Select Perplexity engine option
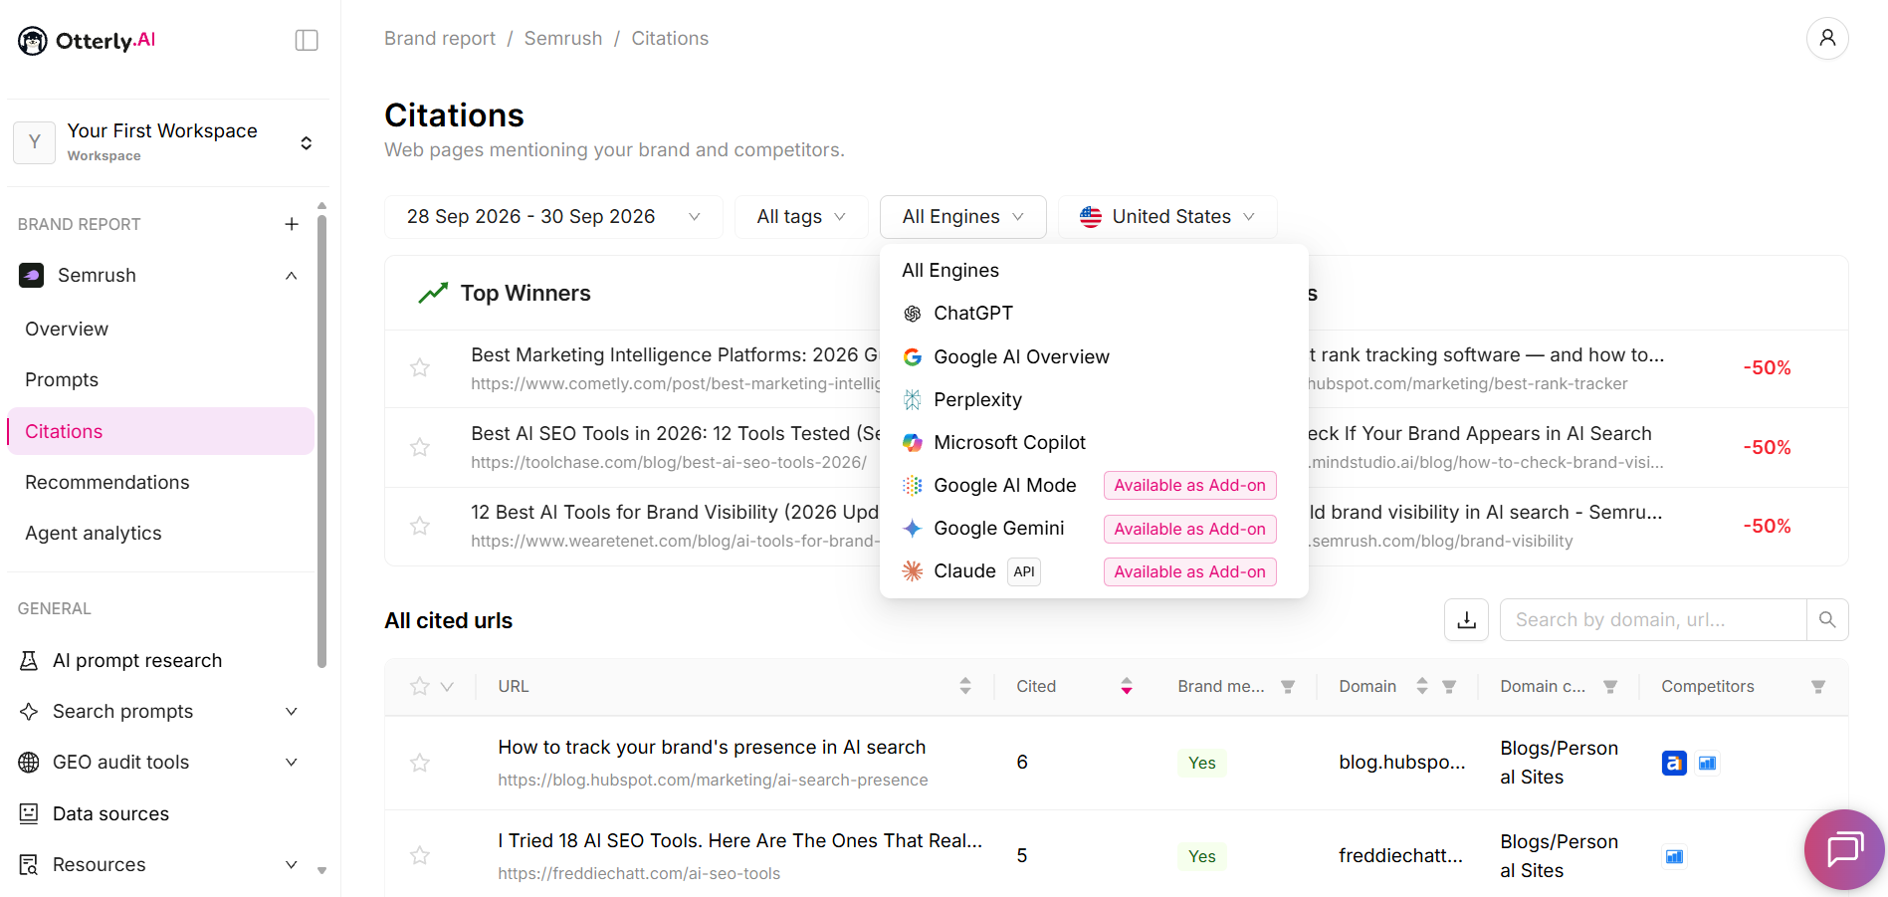The image size is (1888, 897). click(1094, 399)
